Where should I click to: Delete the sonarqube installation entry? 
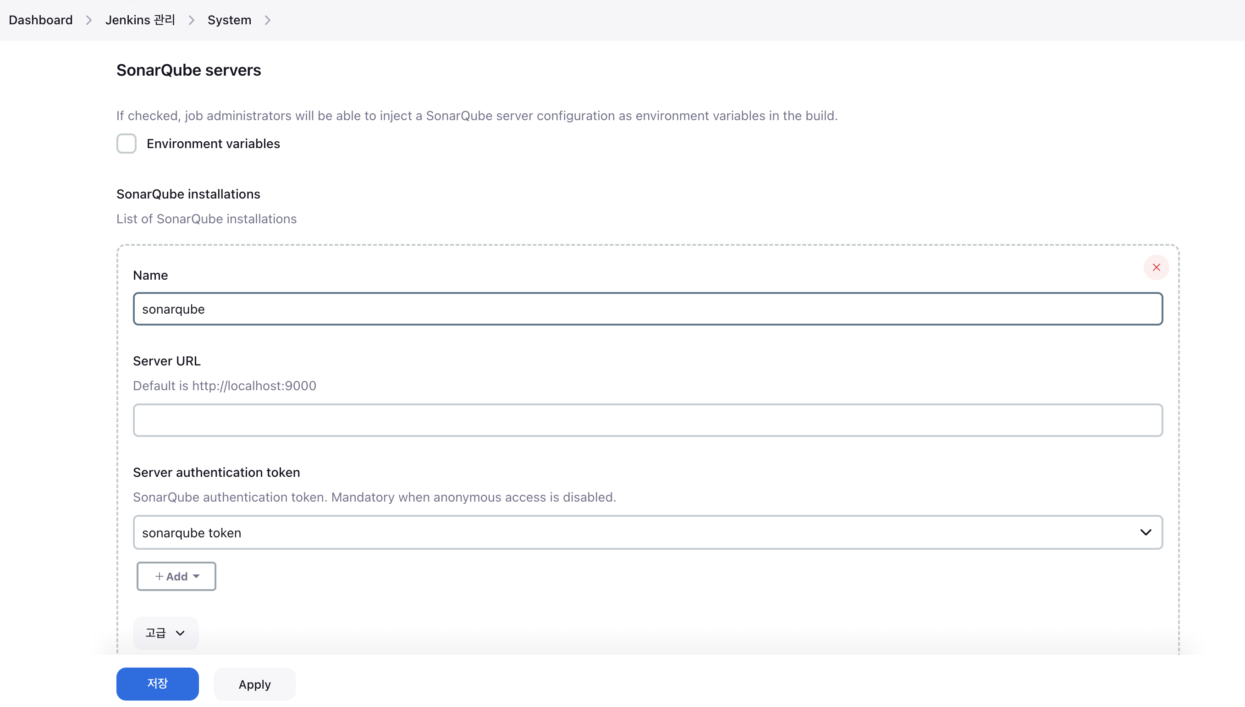1156,267
